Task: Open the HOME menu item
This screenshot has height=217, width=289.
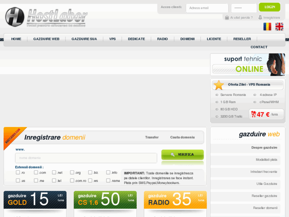Action: (x=16, y=39)
